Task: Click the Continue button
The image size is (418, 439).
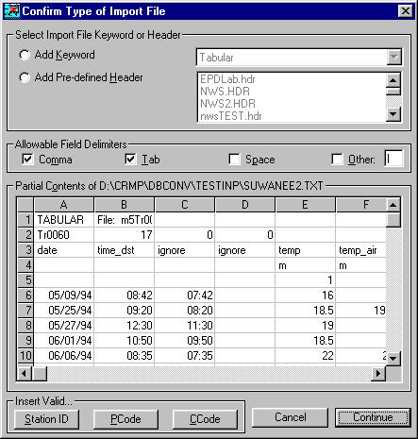Action: tap(373, 417)
